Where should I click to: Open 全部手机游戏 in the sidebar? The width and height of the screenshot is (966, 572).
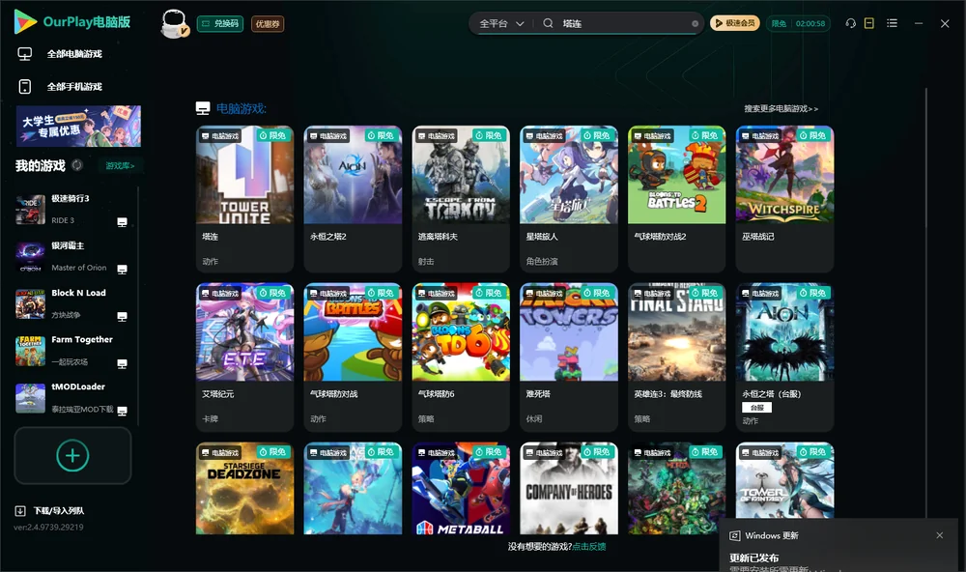click(60, 86)
